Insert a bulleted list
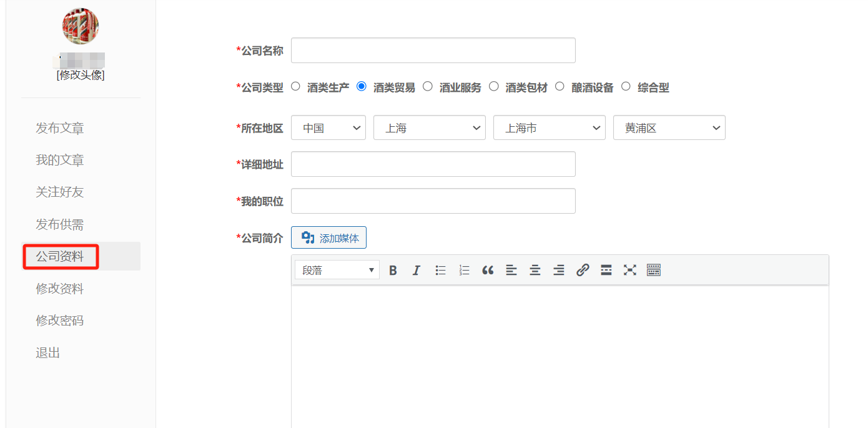This screenshot has height=428, width=868. 440,270
